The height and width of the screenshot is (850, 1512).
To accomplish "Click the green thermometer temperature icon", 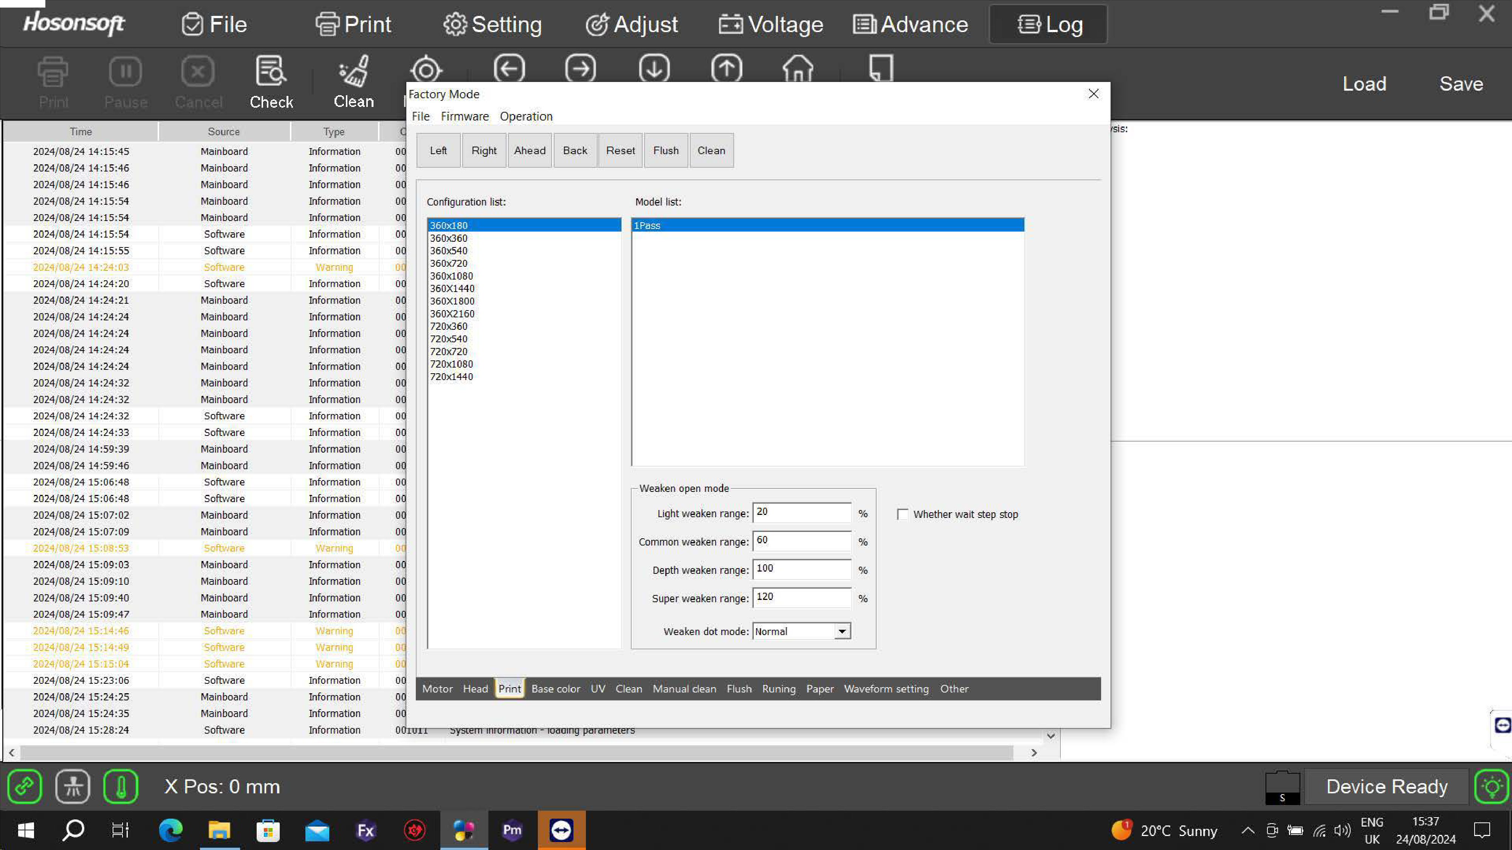I will (121, 786).
